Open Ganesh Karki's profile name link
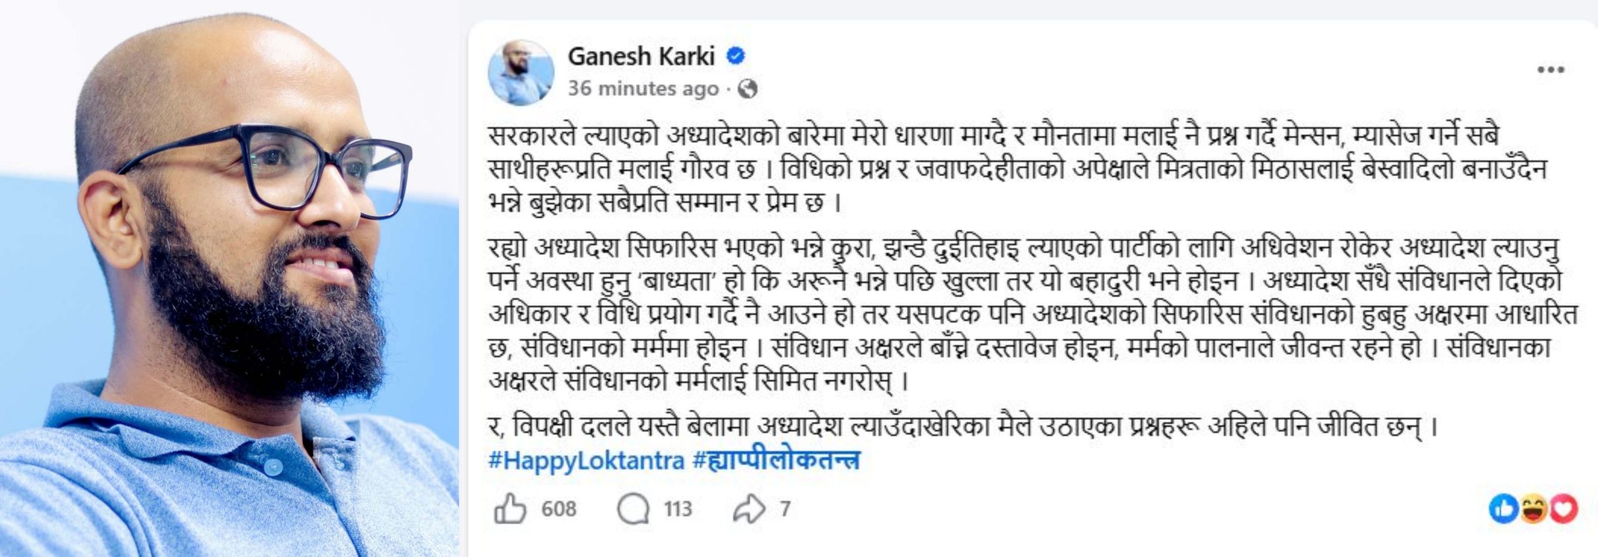1598x557 pixels. pos(641,57)
